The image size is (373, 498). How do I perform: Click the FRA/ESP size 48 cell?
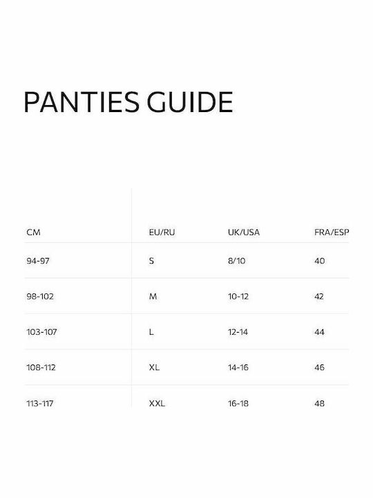319,403
